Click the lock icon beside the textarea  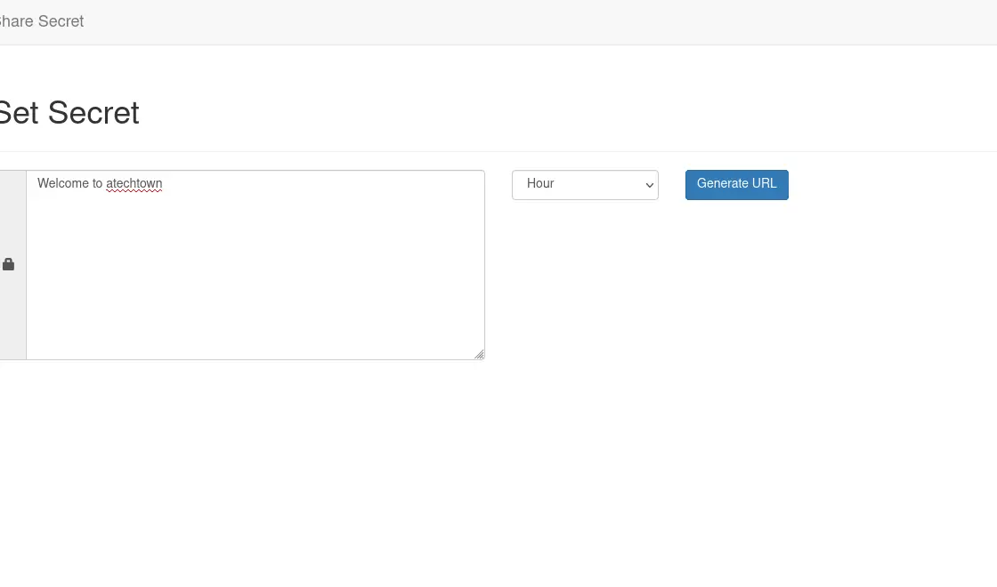pos(8,264)
